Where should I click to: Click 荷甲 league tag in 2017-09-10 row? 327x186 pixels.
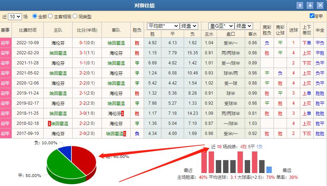(6, 133)
